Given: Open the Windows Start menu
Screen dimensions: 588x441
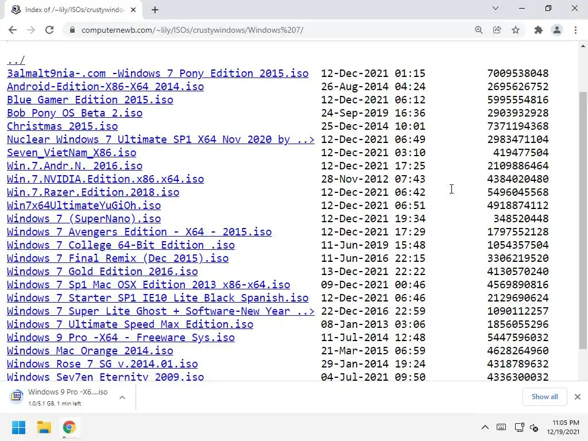Looking at the screenshot, I should [x=18, y=427].
